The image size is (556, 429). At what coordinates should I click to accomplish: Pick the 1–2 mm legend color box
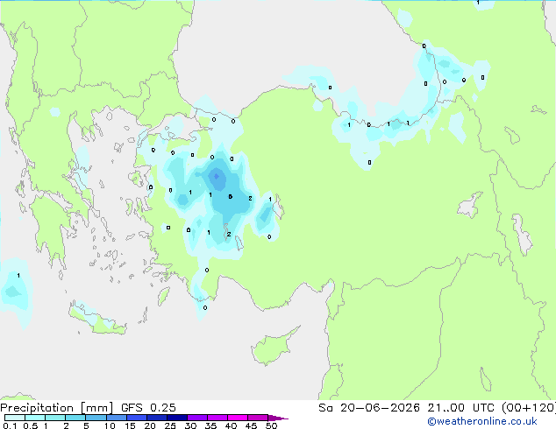[55, 418]
